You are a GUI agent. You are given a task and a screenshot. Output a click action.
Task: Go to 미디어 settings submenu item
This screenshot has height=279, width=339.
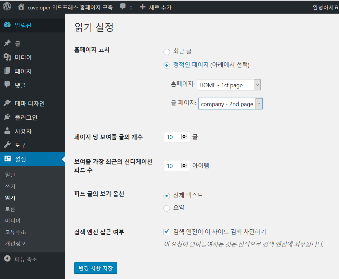pyautogui.click(x=13, y=221)
